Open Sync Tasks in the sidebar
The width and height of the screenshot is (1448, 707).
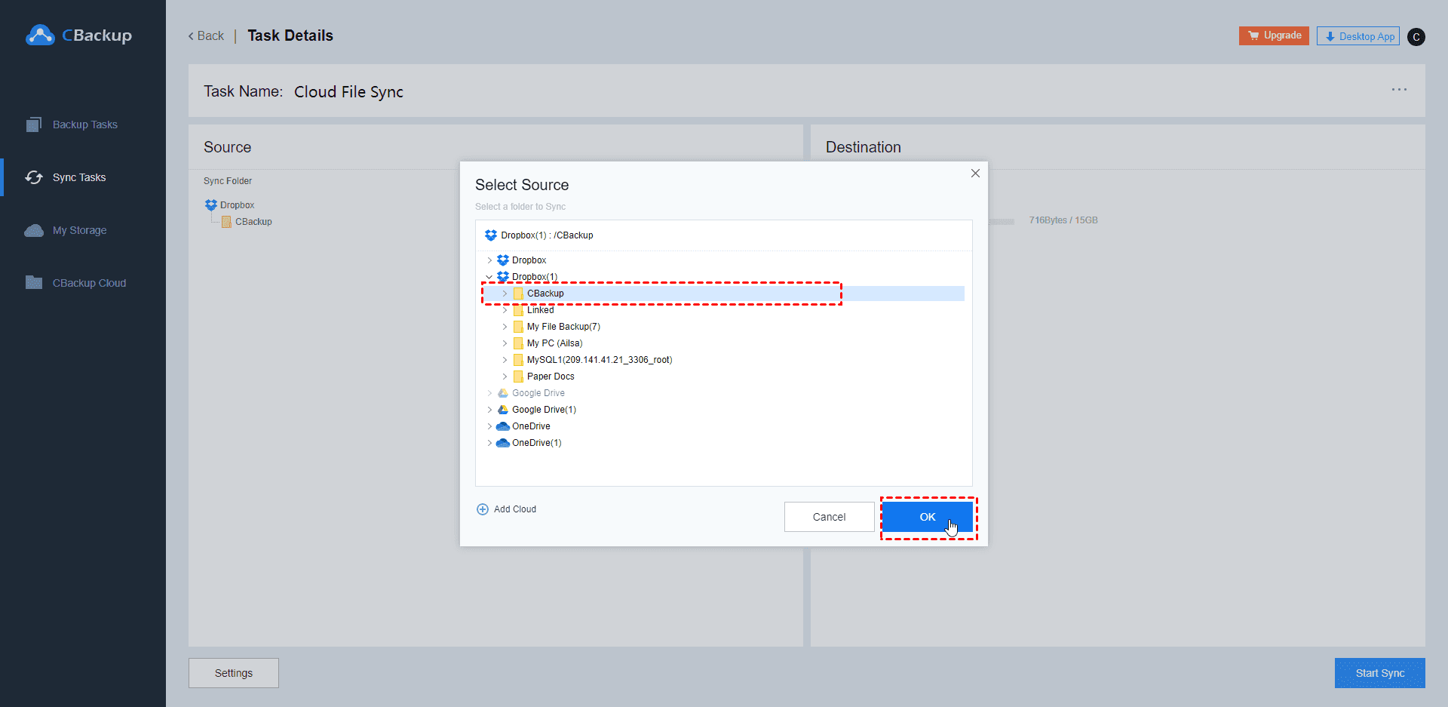(x=79, y=177)
